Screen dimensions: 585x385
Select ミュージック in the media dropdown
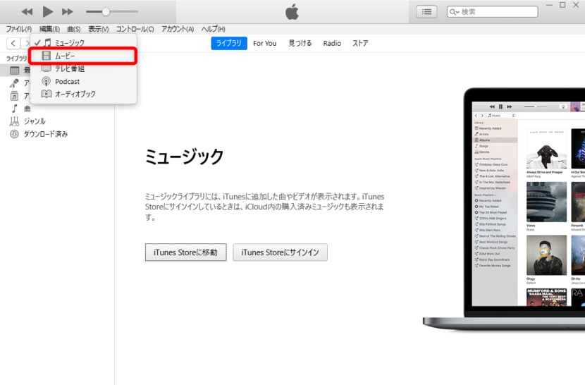point(83,43)
